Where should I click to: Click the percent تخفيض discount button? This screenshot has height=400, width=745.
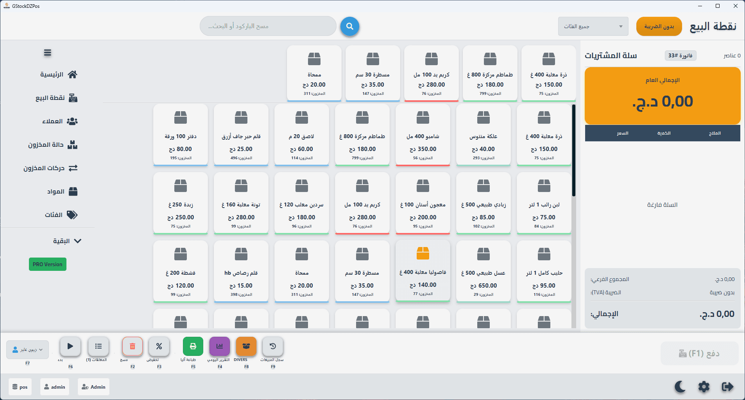pos(159,347)
